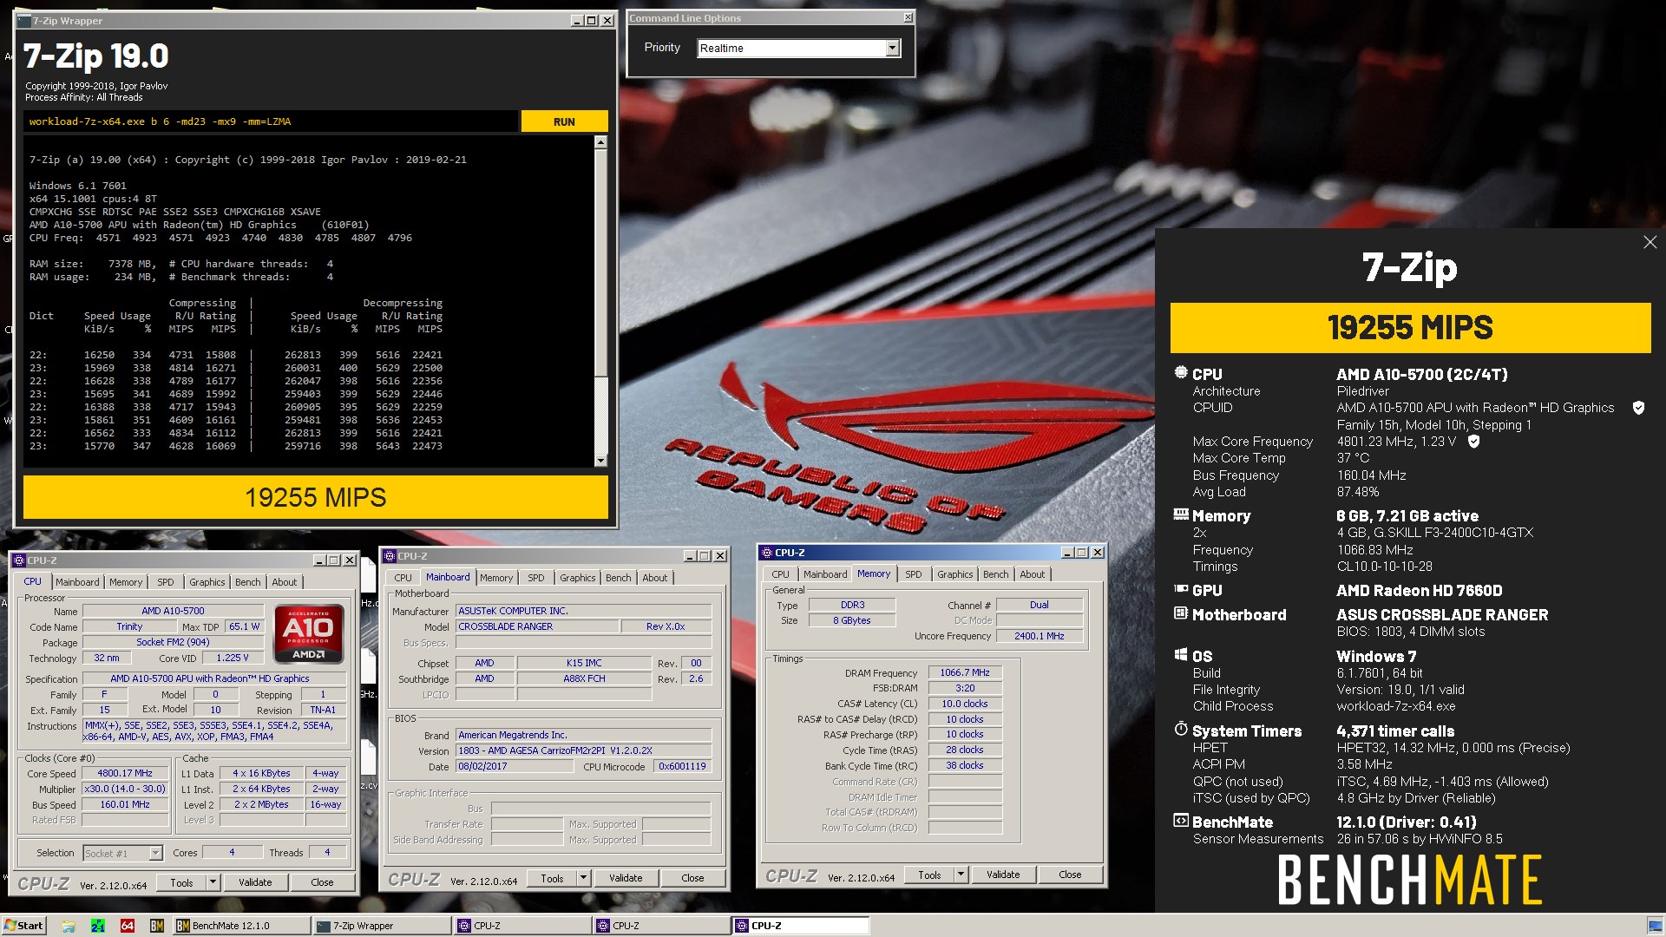The image size is (1666, 937).
Task: Click Validate in the CPU-Z CPU tab window
Action: (x=255, y=882)
